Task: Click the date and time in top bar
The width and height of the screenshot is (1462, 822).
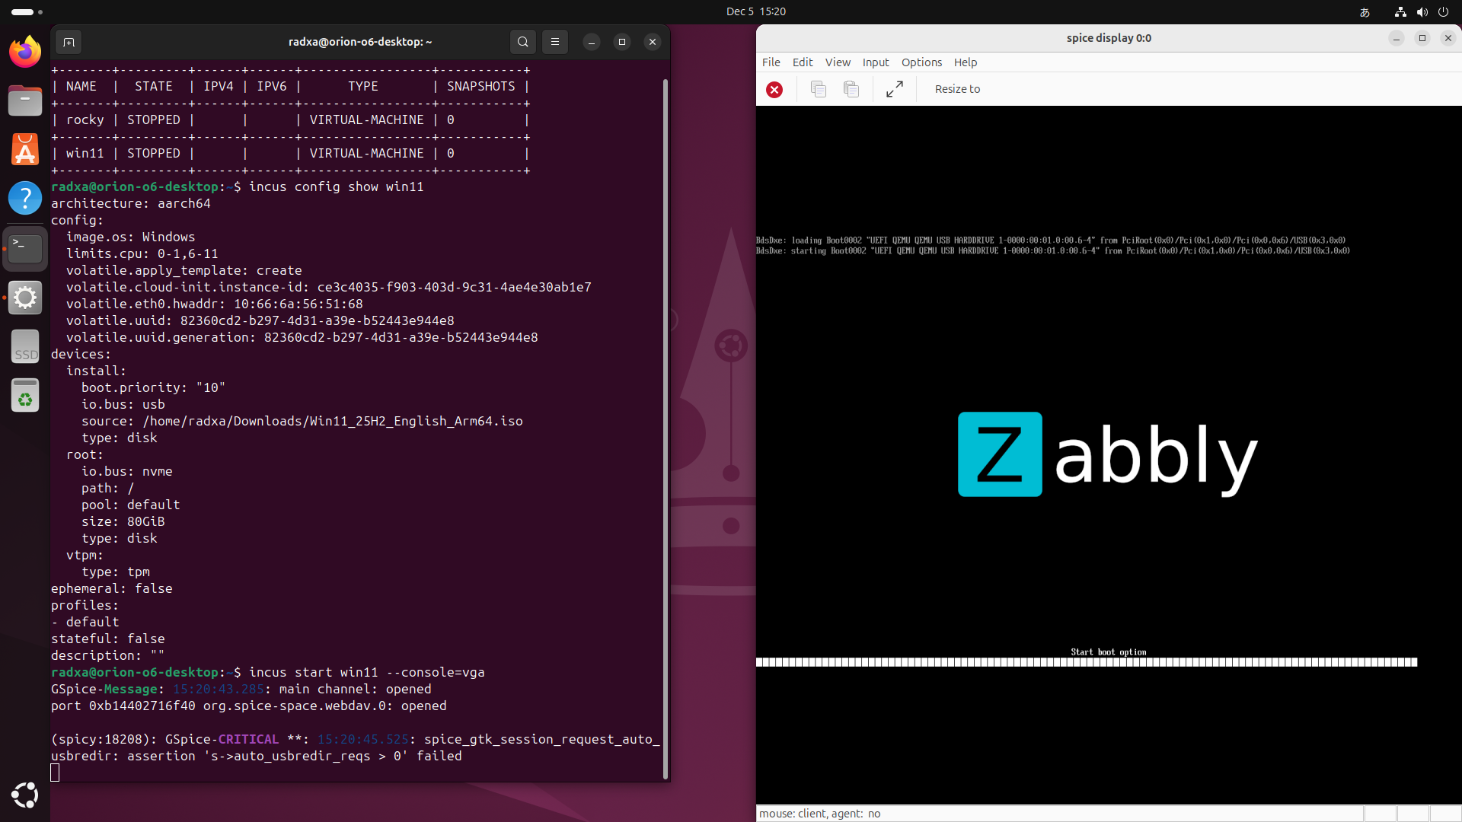Action: click(x=755, y=11)
